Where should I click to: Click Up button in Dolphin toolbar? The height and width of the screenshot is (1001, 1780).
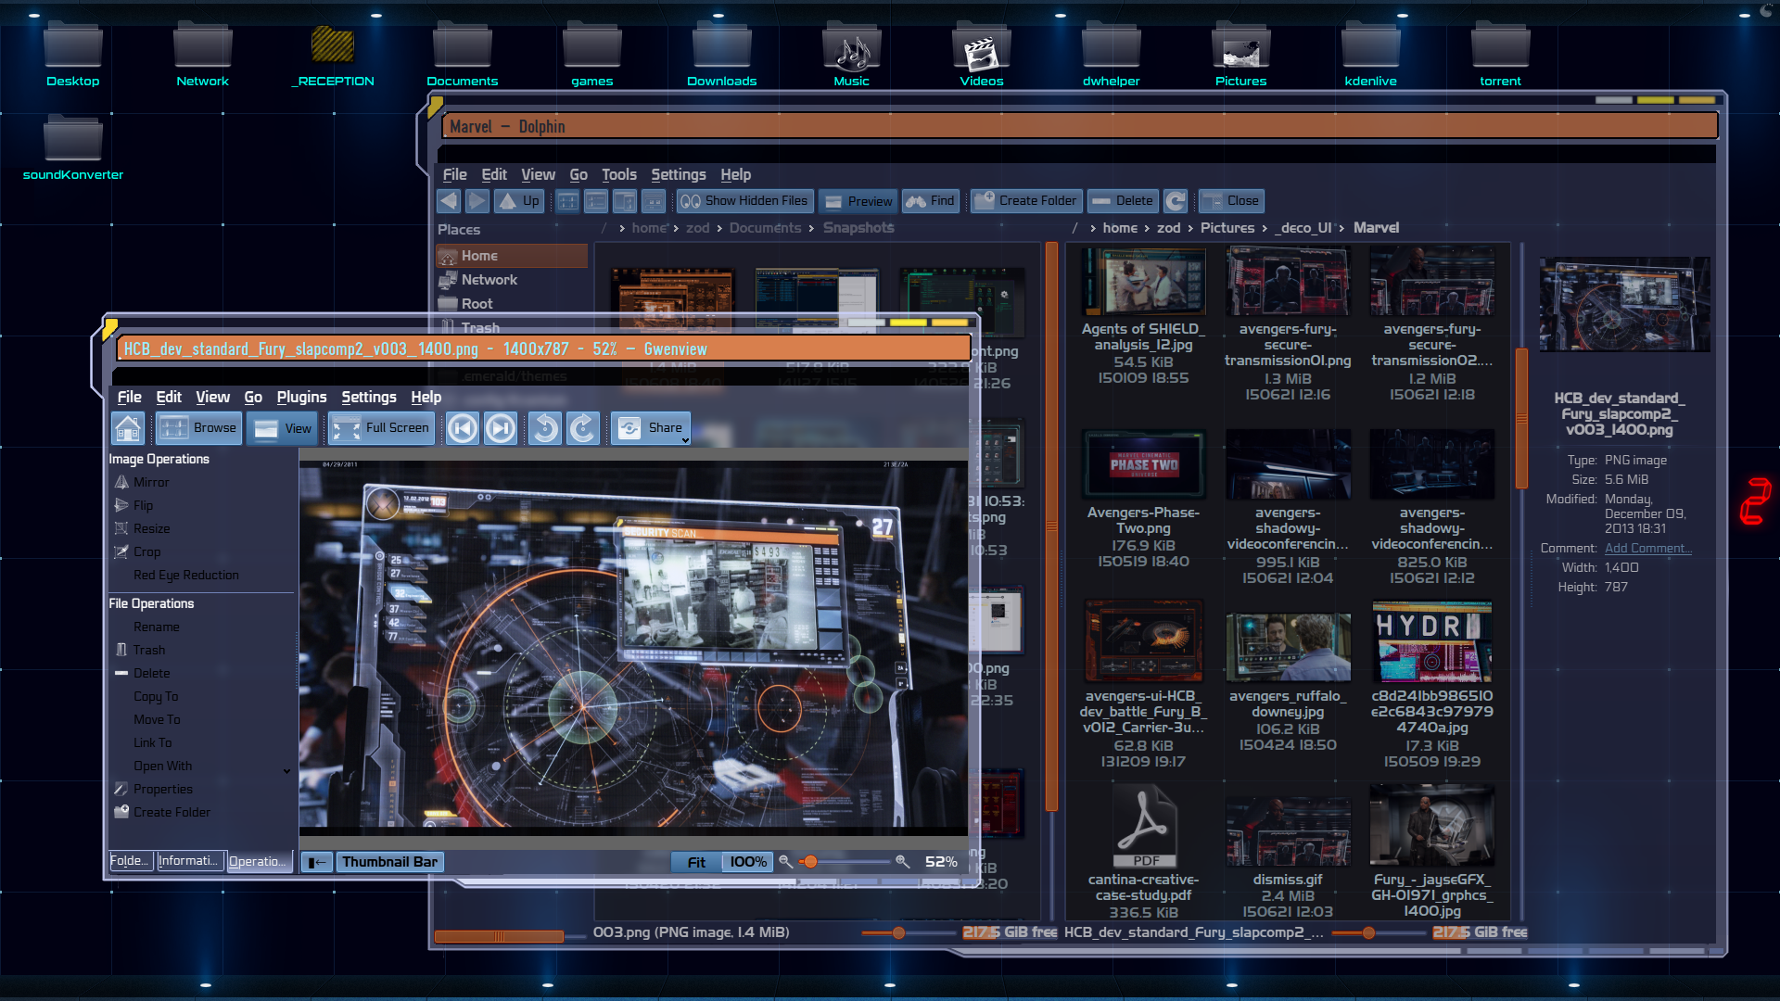[518, 201]
